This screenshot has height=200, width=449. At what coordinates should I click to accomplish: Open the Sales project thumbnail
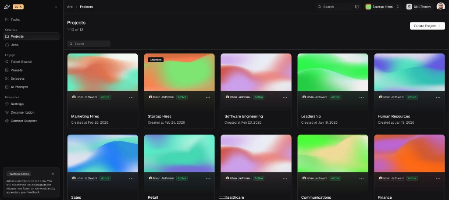coord(103,154)
